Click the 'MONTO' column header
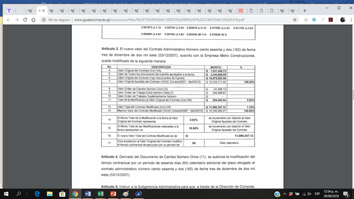This screenshot has width=354, height=199. [x=216, y=67]
